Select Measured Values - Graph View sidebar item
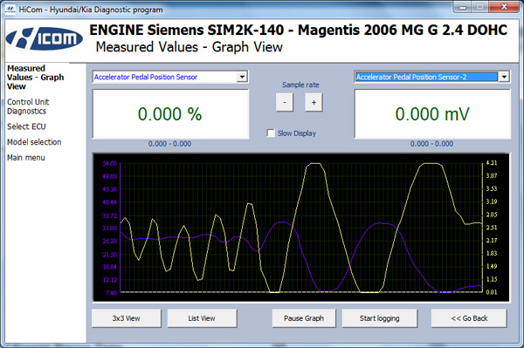 click(36, 77)
